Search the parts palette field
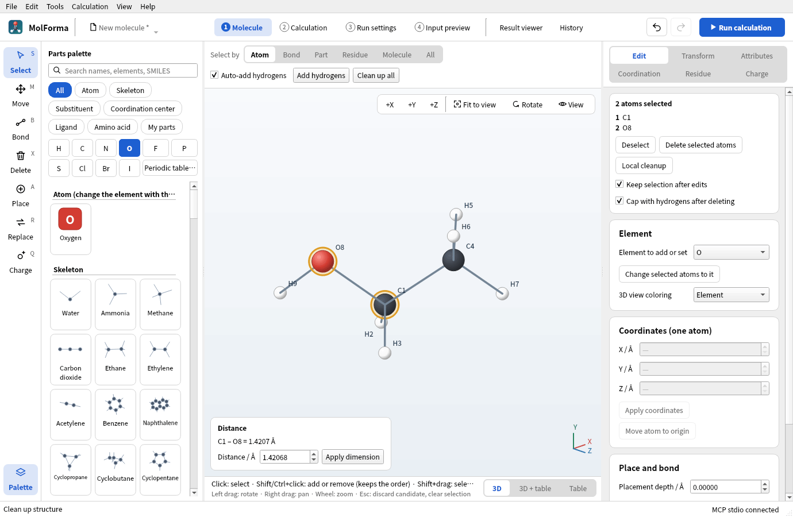This screenshot has height=517, width=793. (123, 71)
